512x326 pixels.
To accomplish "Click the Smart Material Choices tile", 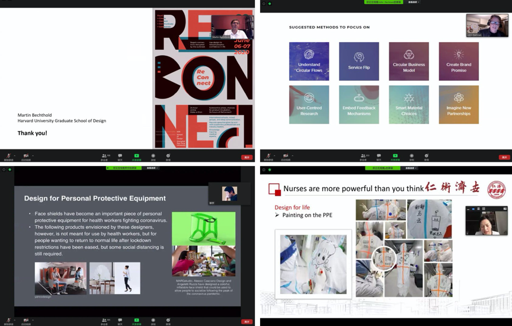I will tap(409, 104).
